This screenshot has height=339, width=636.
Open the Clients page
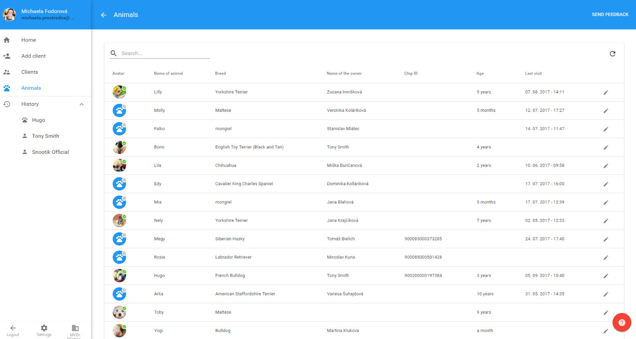[30, 72]
